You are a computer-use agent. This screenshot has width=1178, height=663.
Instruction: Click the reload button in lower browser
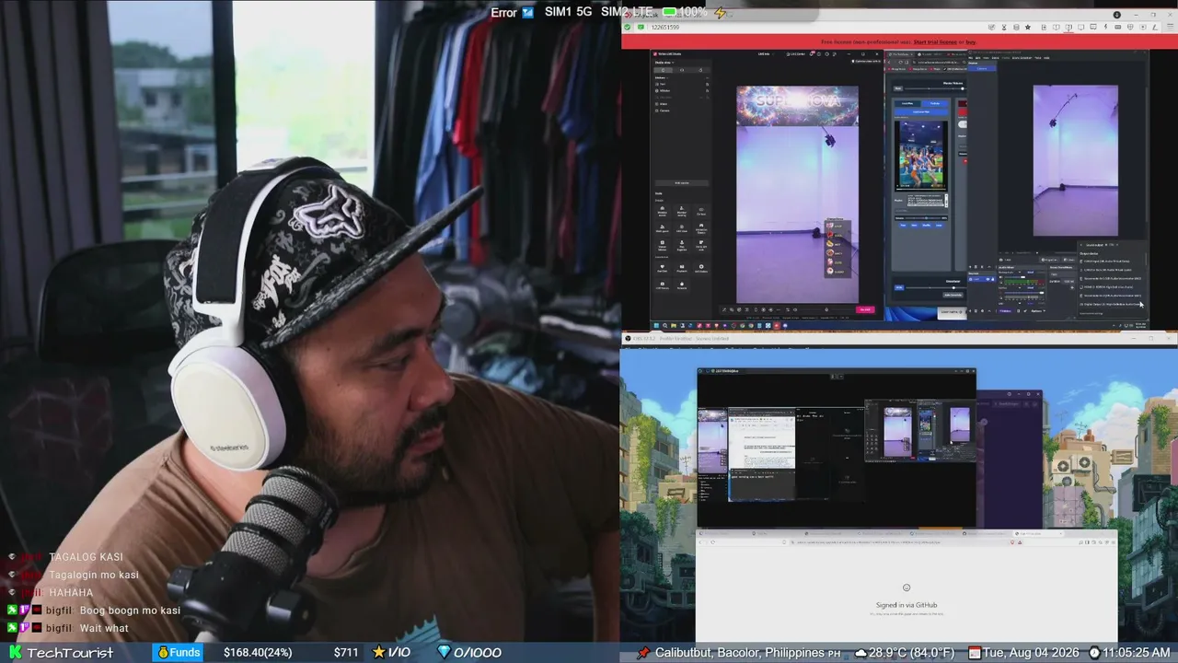click(713, 542)
